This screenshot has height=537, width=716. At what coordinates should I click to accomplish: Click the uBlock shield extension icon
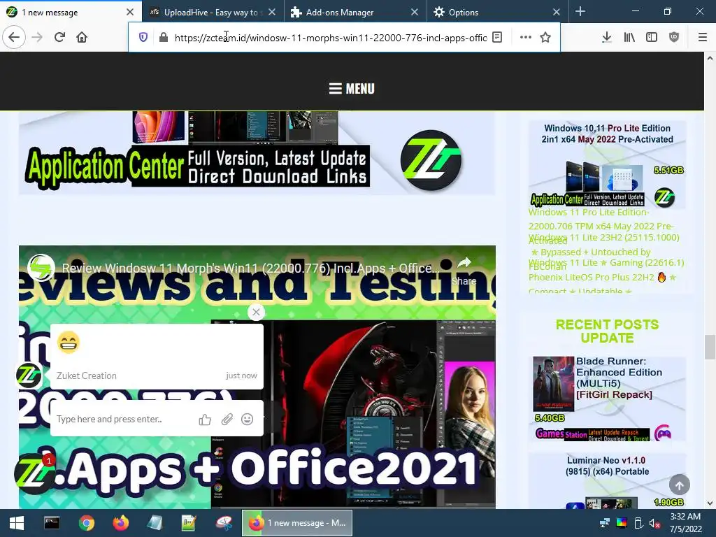point(674,38)
